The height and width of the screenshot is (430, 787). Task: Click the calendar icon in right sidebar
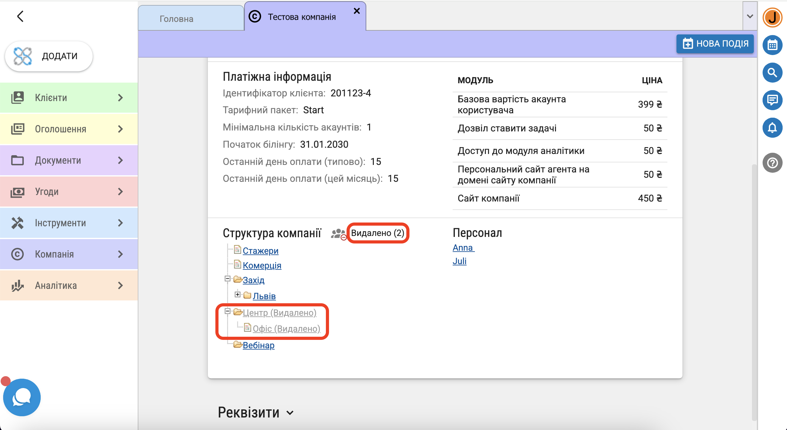point(772,45)
